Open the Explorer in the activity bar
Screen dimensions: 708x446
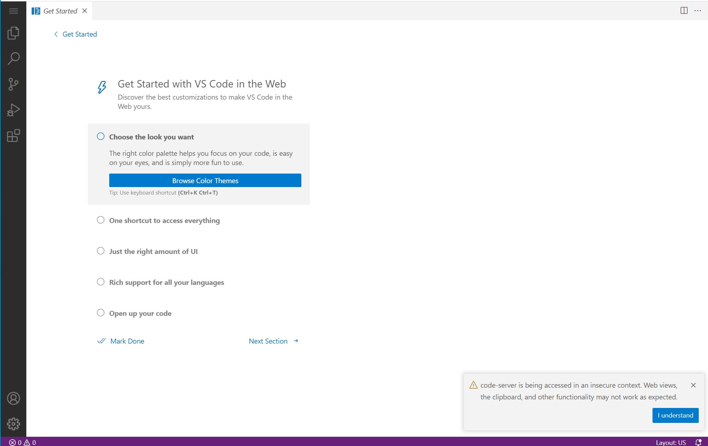[x=14, y=33]
